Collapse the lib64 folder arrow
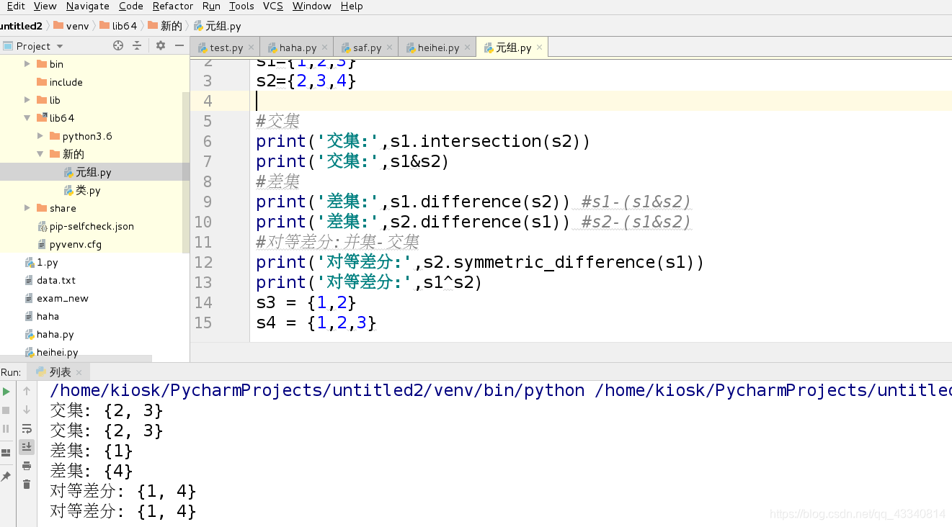Viewport: 952px width, 527px height. point(27,118)
